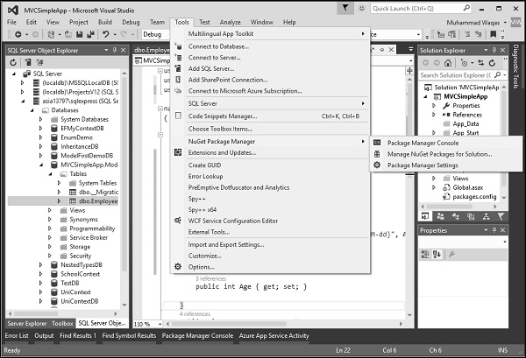Close the SQL Server Object Explorer panel

pyautogui.click(x=124, y=50)
